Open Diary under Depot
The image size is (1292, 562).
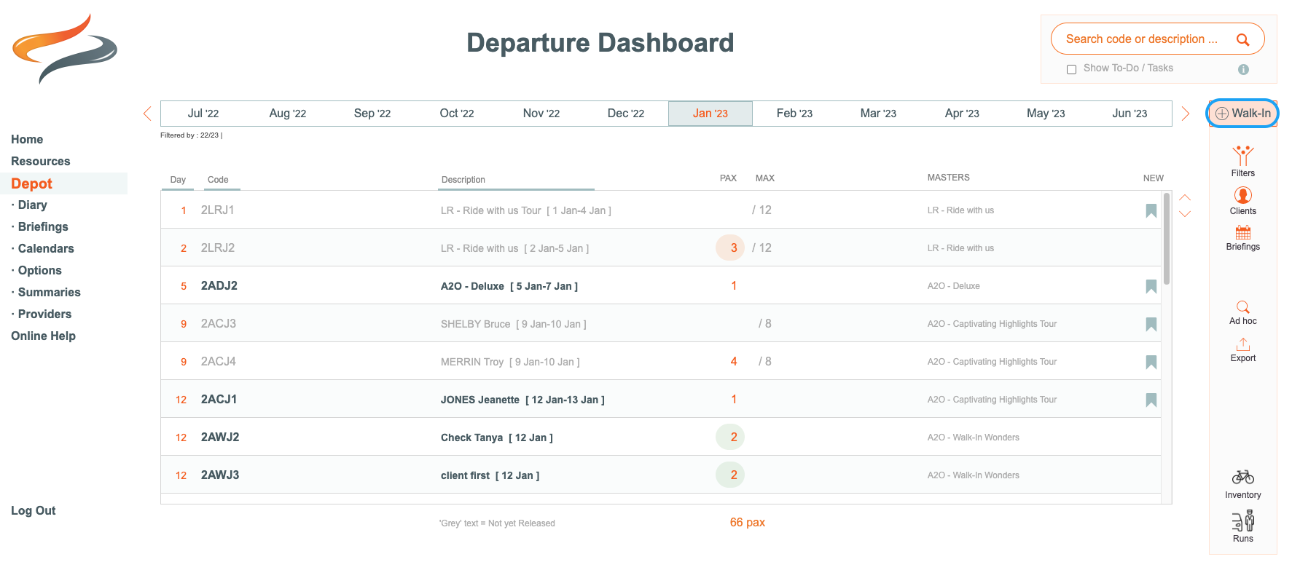pos(33,205)
